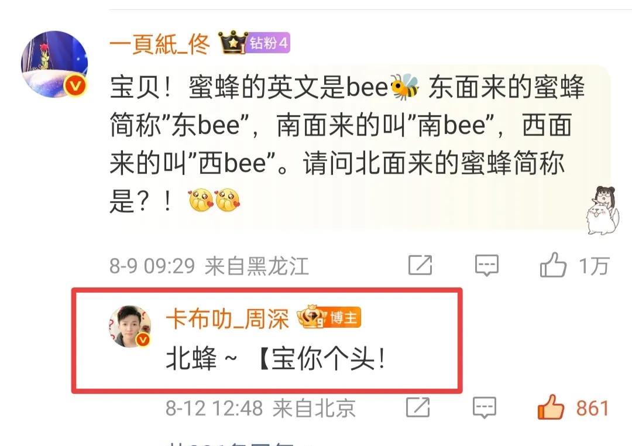The height and width of the screenshot is (446, 632).
Task: Reply to the top comment via speech-bubble icon
Action: 486,265
